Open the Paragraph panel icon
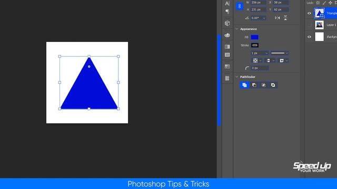The width and height of the screenshot is (337, 189). tap(227, 12)
